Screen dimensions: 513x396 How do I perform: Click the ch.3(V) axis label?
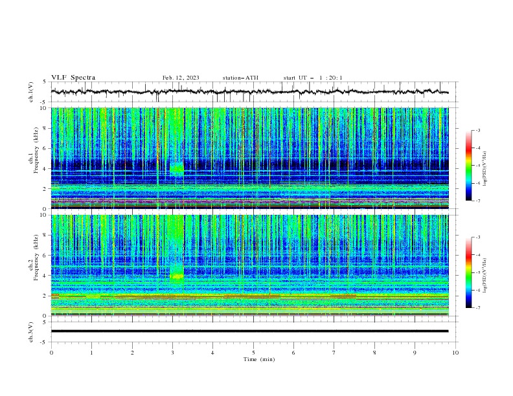click(31, 332)
